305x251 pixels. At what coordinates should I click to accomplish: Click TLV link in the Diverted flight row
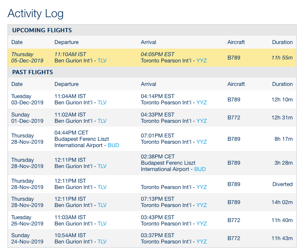(102, 187)
